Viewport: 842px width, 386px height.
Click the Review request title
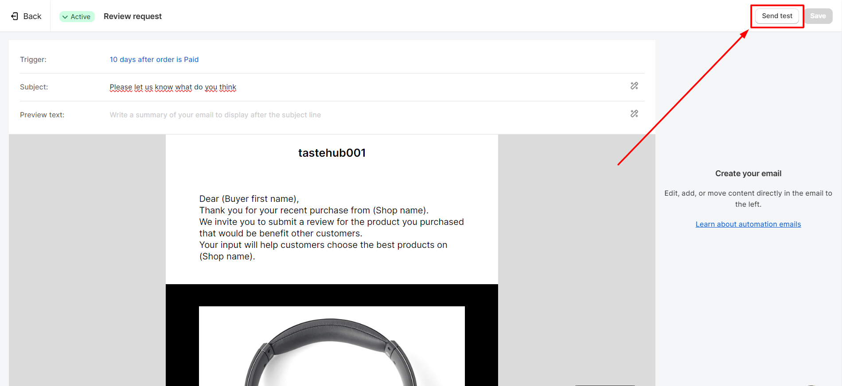point(133,16)
